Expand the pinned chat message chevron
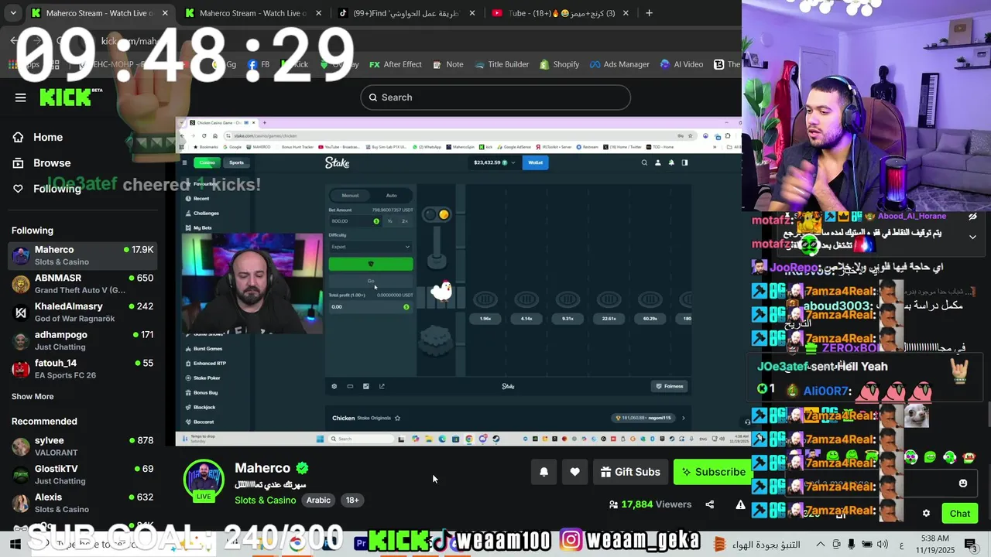The width and height of the screenshot is (991, 557). 972,237
